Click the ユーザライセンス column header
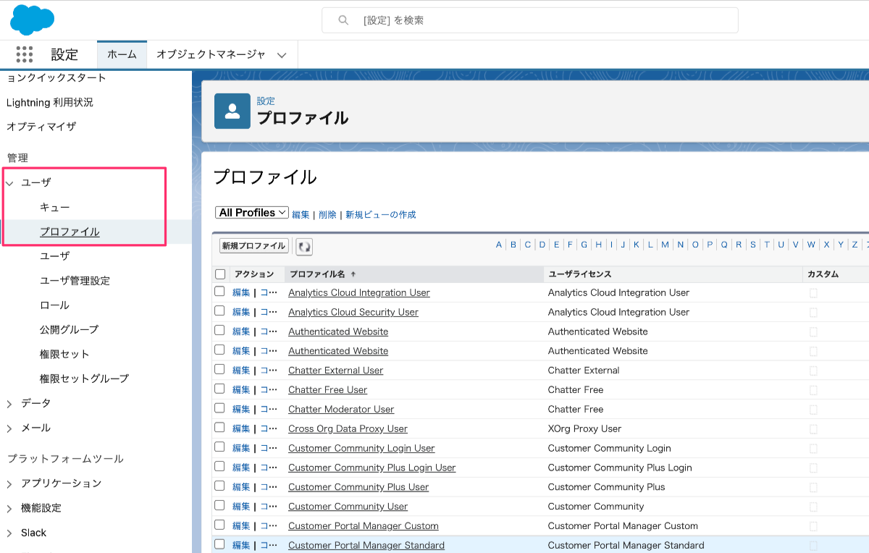The height and width of the screenshot is (553, 869). pos(579,274)
